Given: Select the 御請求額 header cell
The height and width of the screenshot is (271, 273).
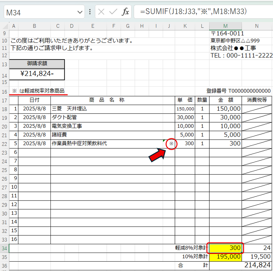Looking at the screenshot, I should point(37,64).
